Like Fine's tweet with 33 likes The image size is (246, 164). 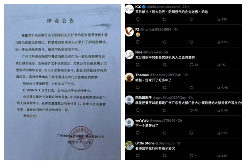pos(194,65)
